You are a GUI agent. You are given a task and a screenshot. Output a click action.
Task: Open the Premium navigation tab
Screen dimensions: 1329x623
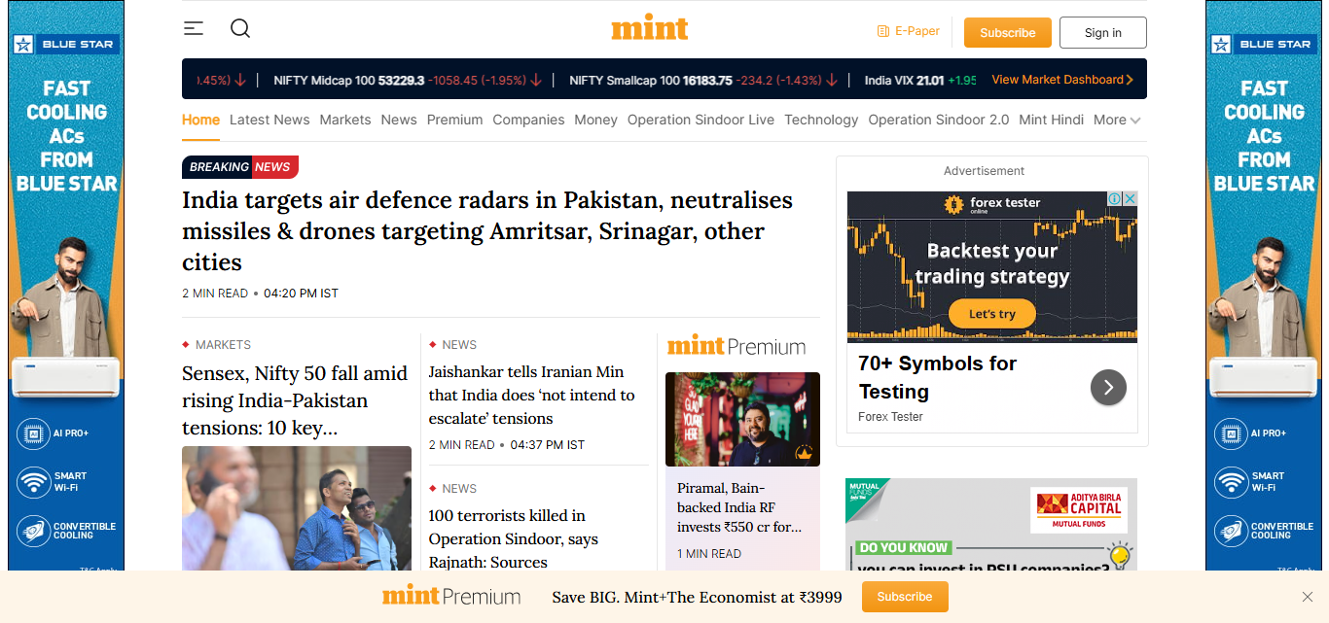click(x=454, y=120)
